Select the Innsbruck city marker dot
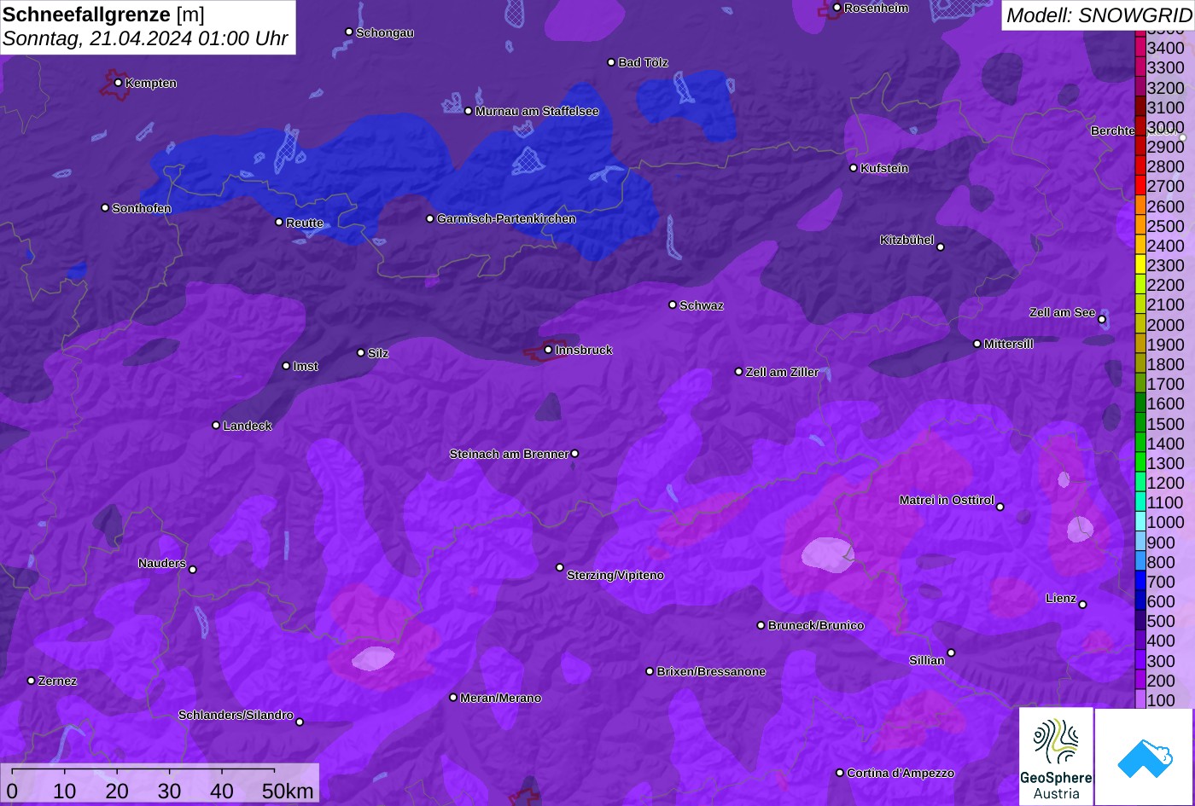 click(548, 350)
